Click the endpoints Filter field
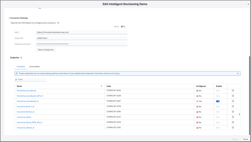This screenshot has width=251, height=142. click(x=30, y=80)
